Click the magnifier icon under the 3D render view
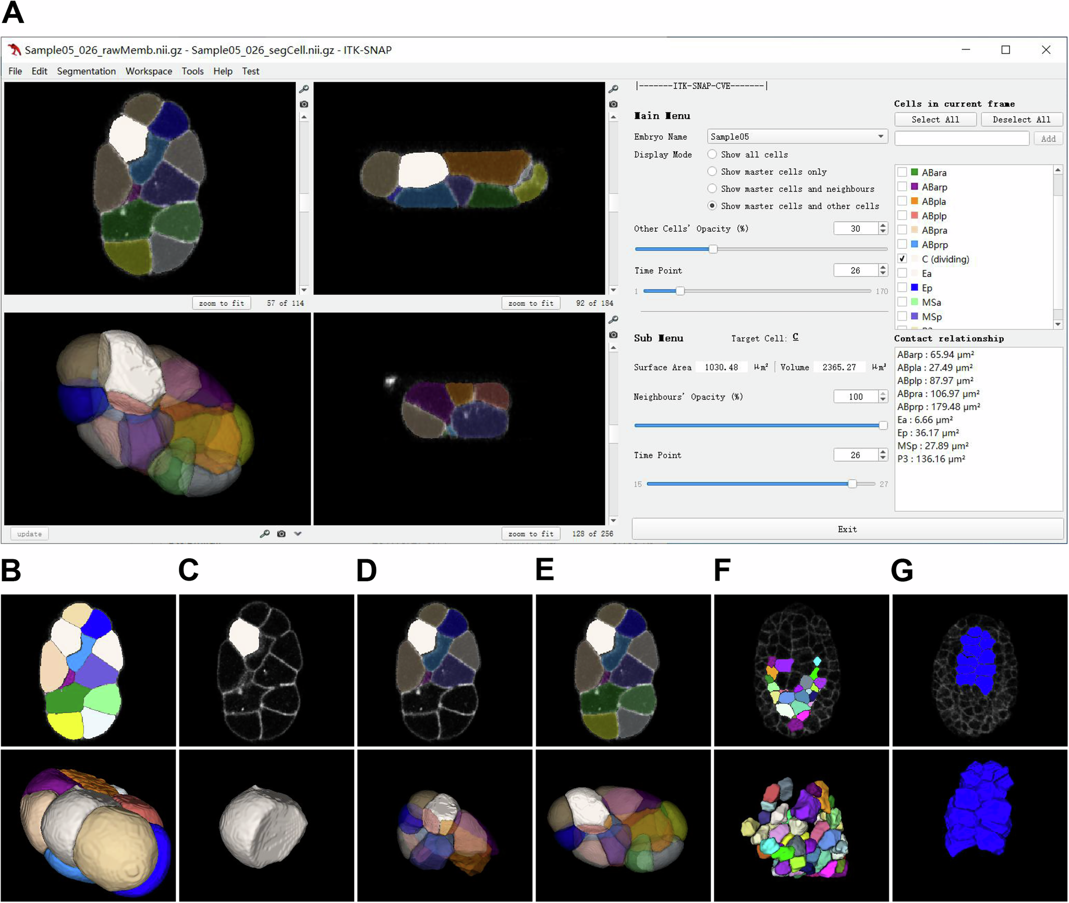Image resolution: width=1069 pixels, height=903 pixels. [265, 533]
